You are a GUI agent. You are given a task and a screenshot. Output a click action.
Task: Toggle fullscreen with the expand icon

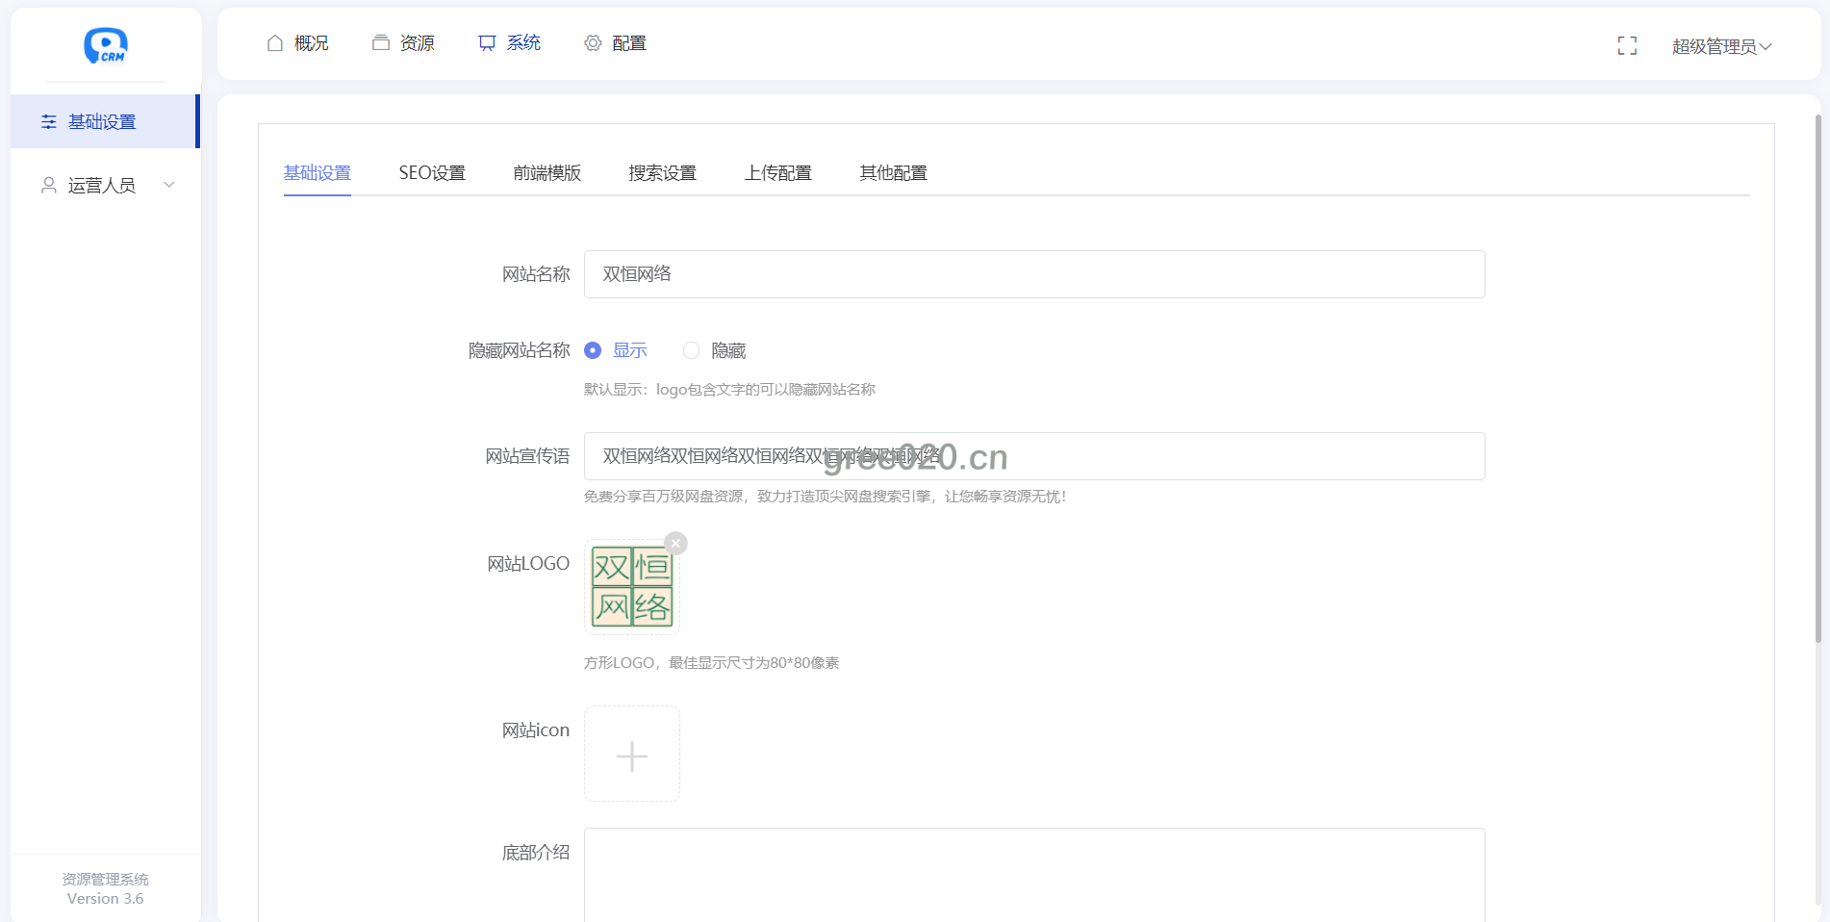coord(1627,46)
